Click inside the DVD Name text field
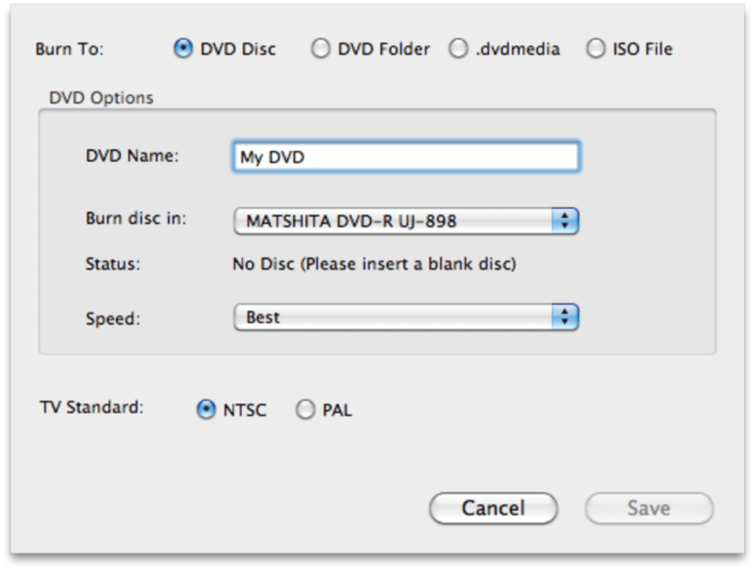This screenshot has width=755, height=570. [x=406, y=157]
